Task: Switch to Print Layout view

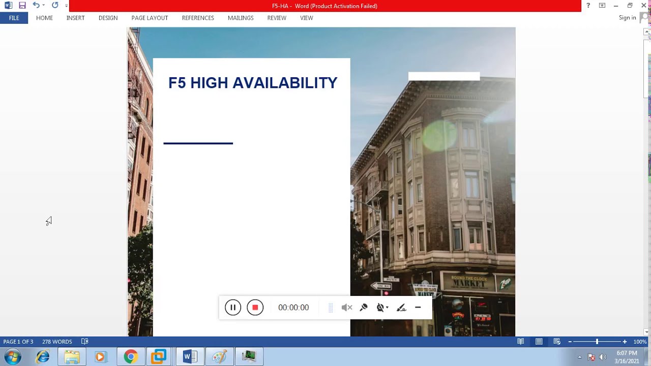Action: coord(539,342)
